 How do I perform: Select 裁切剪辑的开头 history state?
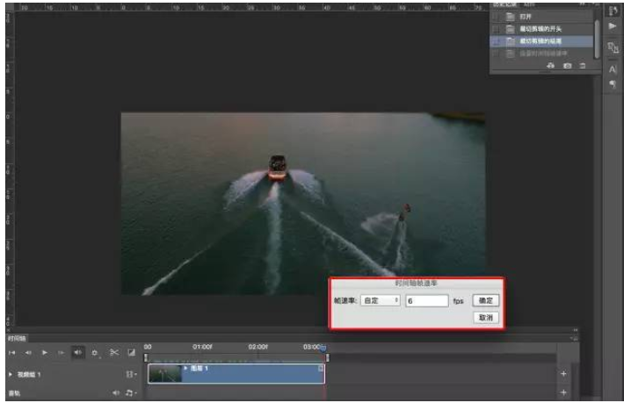point(541,29)
